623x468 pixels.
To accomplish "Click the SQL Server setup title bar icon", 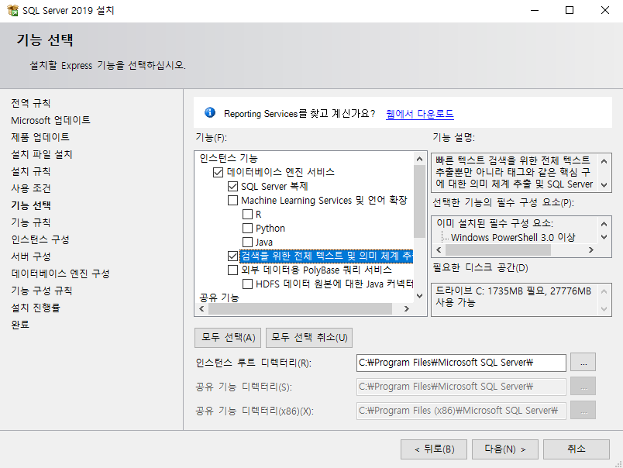I will tap(12, 10).
